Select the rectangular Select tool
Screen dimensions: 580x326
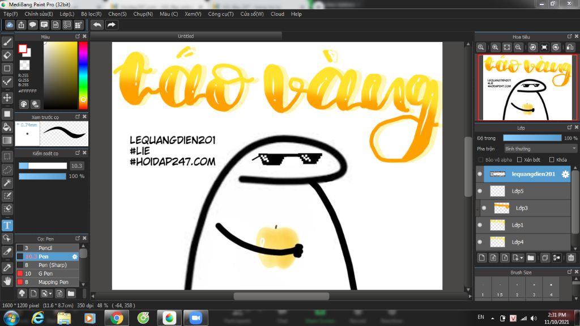7,156
